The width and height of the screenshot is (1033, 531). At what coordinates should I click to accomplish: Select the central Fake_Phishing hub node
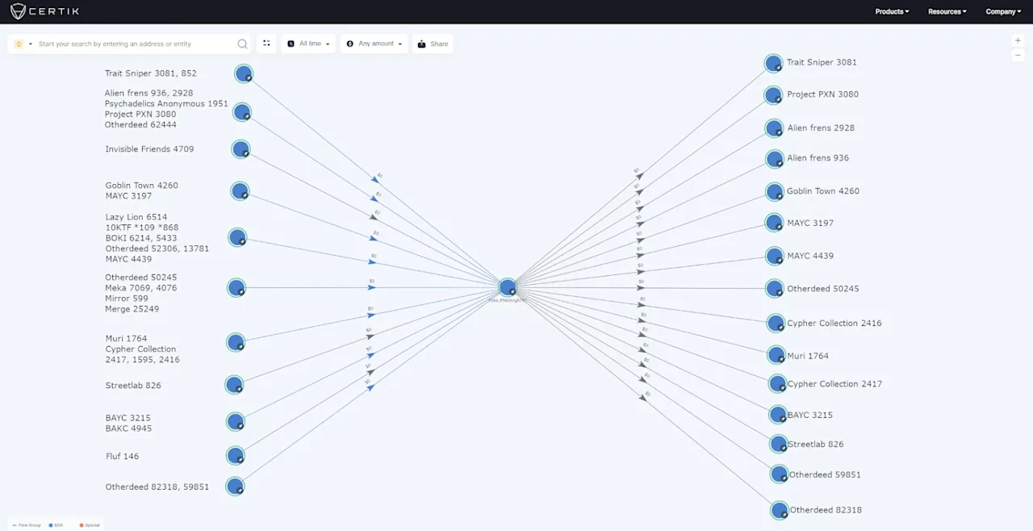pyautogui.click(x=508, y=287)
